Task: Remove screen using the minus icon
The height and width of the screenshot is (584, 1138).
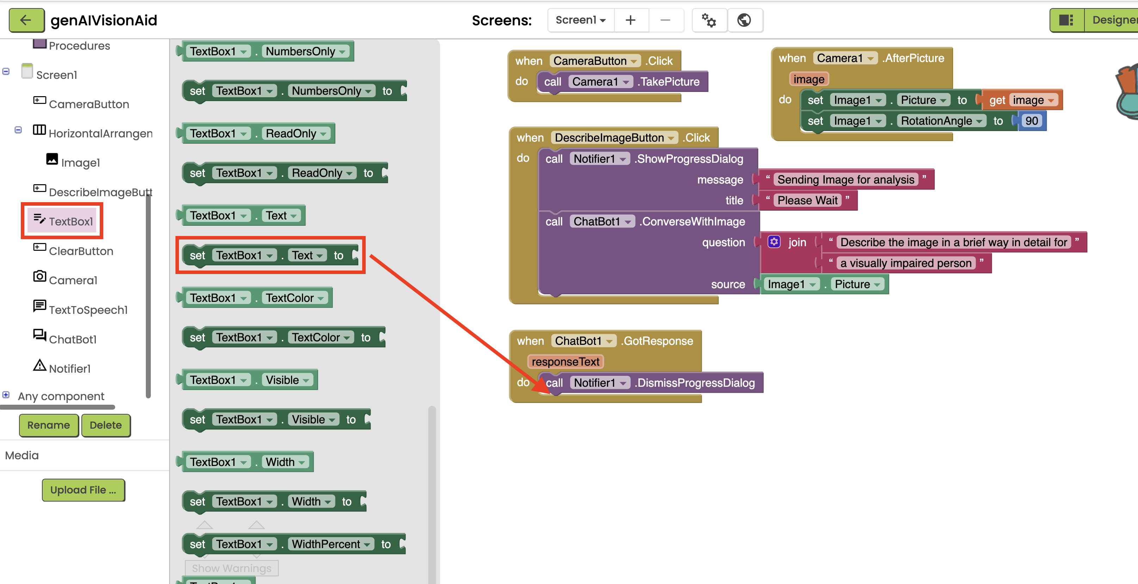Action: point(665,20)
